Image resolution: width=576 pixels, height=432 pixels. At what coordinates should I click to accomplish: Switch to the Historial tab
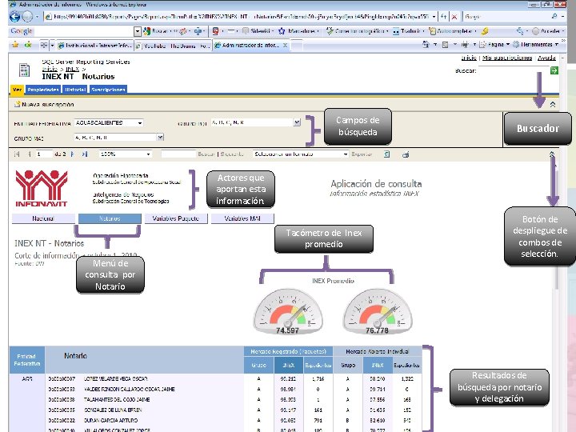click(x=75, y=90)
